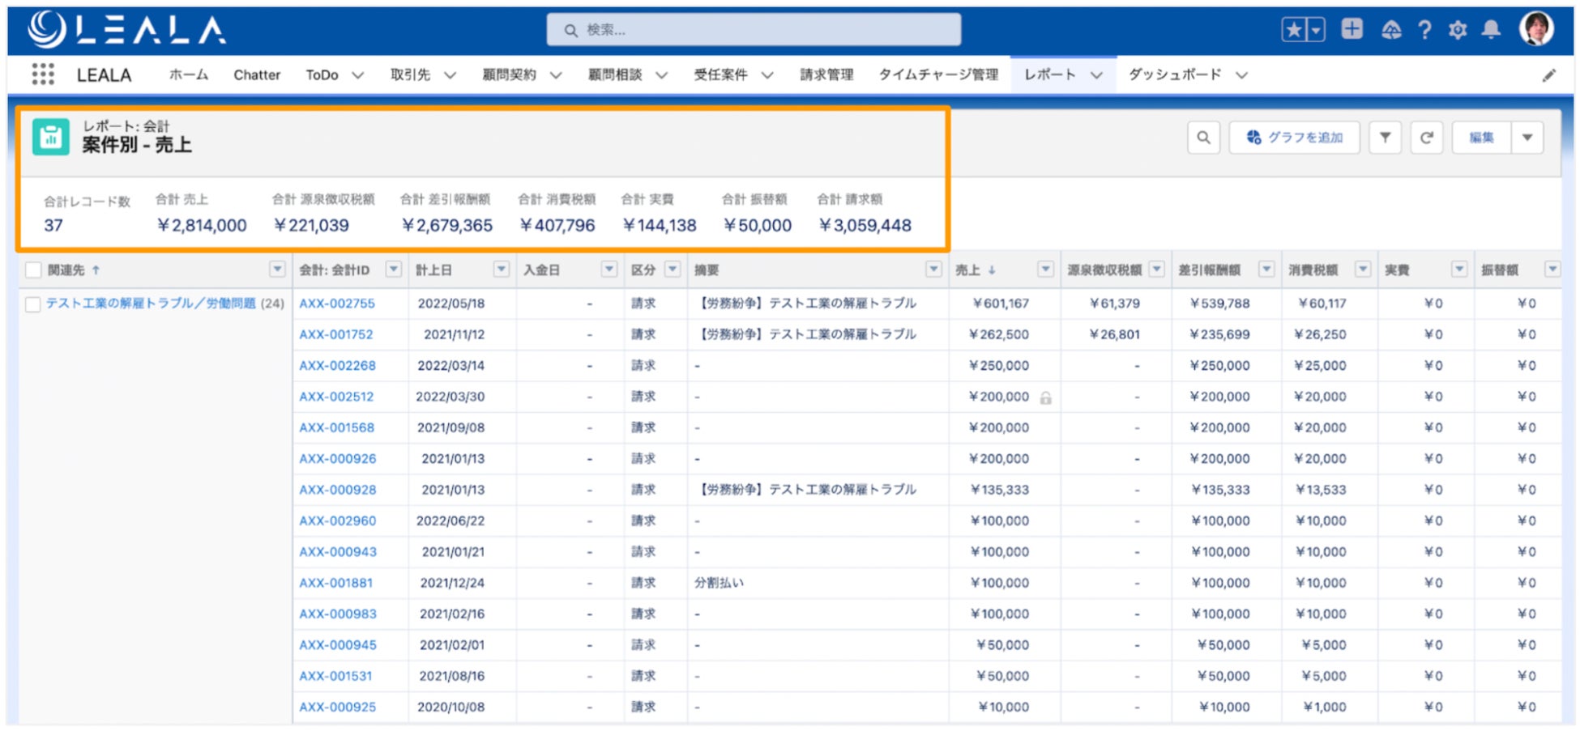Switch to the ダッシュボード tab
Screen dimensions: 1580x731
pos(1174,74)
